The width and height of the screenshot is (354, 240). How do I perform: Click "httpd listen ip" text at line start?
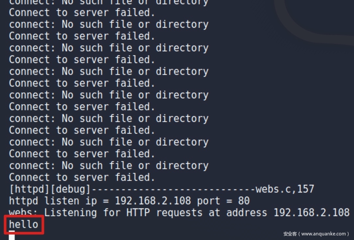click(53, 201)
